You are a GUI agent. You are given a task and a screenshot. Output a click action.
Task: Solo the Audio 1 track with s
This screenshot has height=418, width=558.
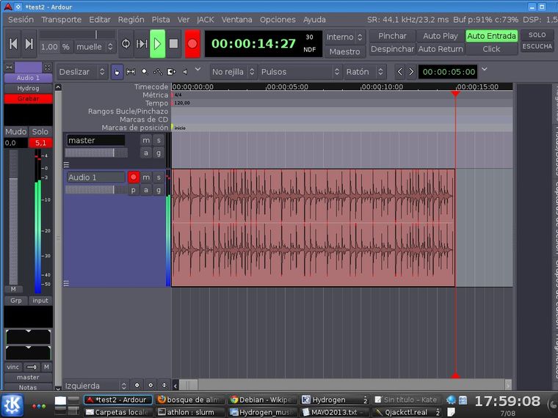point(159,177)
